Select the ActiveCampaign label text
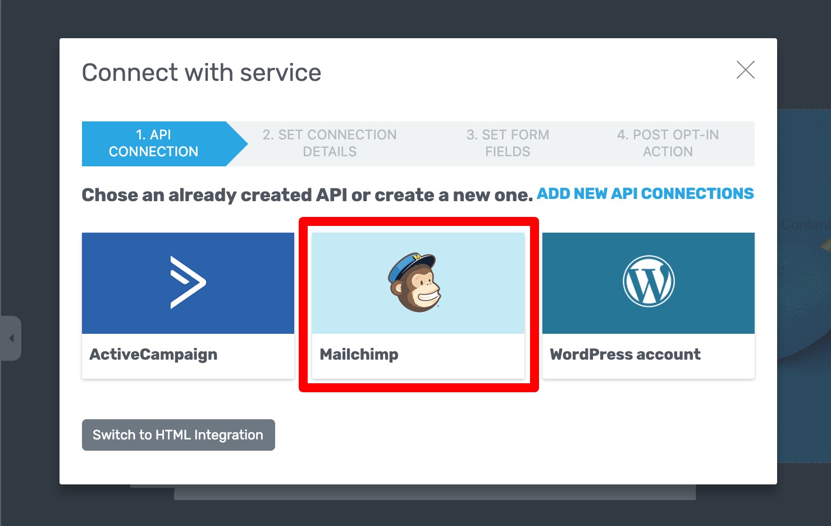 coord(153,355)
